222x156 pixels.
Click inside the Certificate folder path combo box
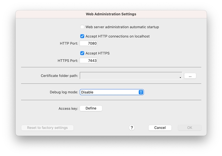coord(130,76)
